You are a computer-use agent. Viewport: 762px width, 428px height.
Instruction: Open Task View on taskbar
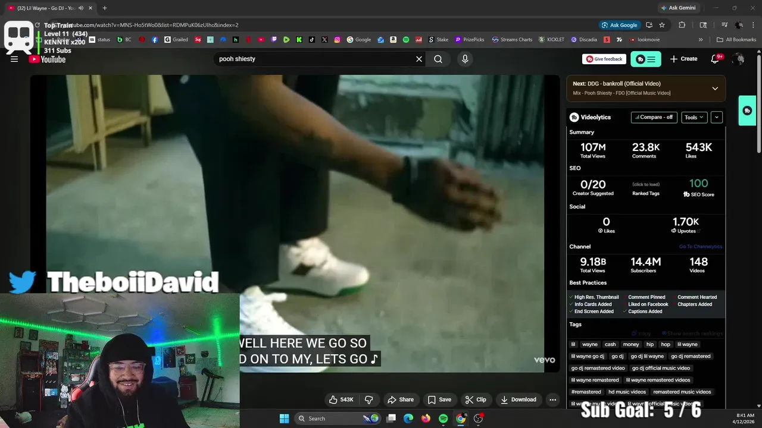pyautogui.click(x=391, y=418)
